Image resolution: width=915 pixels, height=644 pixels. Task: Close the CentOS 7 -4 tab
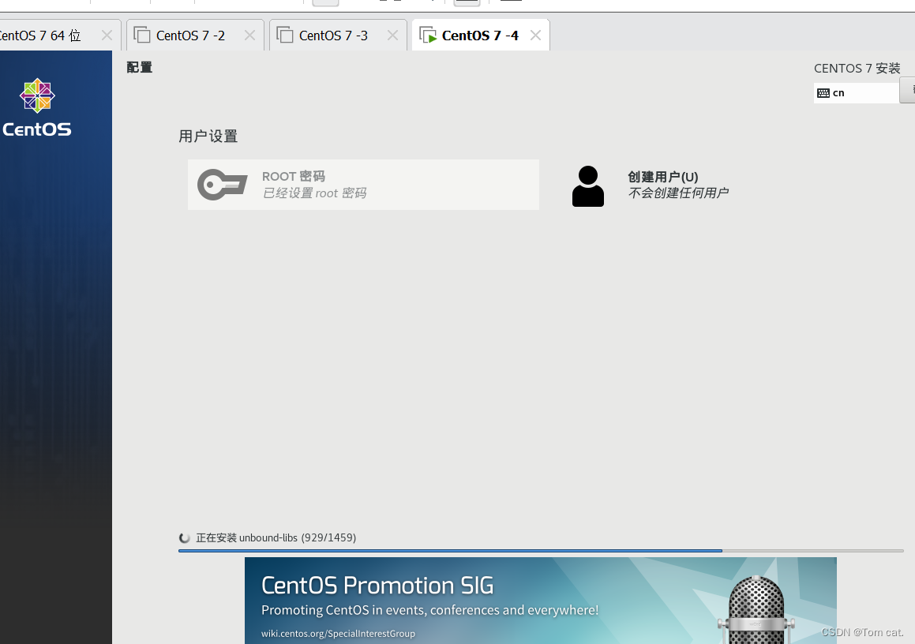[536, 36]
